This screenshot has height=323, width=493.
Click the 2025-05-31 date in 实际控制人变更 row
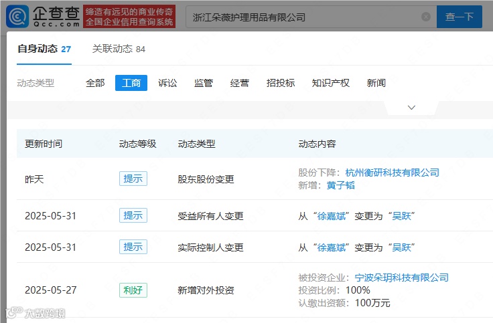click(51, 247)
